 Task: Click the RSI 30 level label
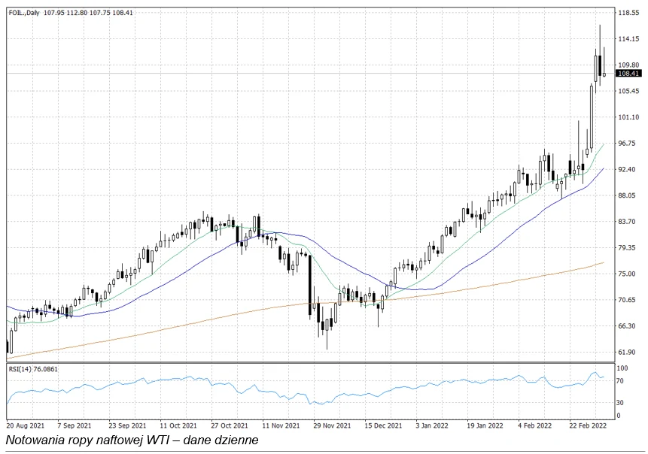(621, 403)
